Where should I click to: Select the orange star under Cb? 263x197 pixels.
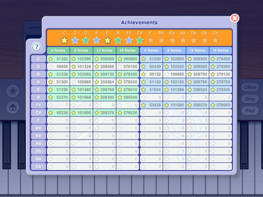coord(215,40)
